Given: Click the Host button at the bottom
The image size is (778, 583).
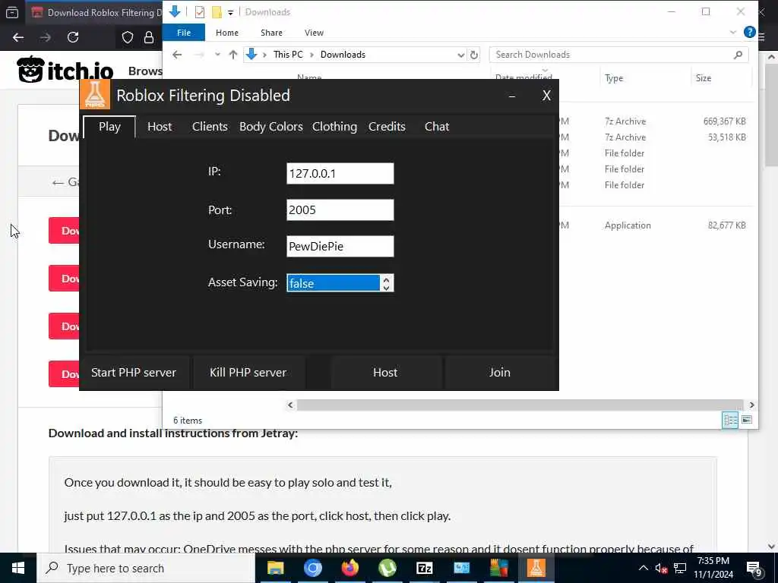Looking at the screenshot, I should click(385, 372).
